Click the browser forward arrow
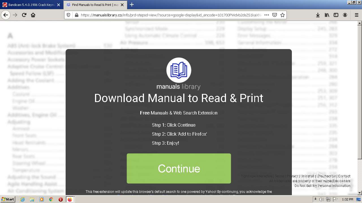The height and width of the screenshot is (203, 362). 15,15
